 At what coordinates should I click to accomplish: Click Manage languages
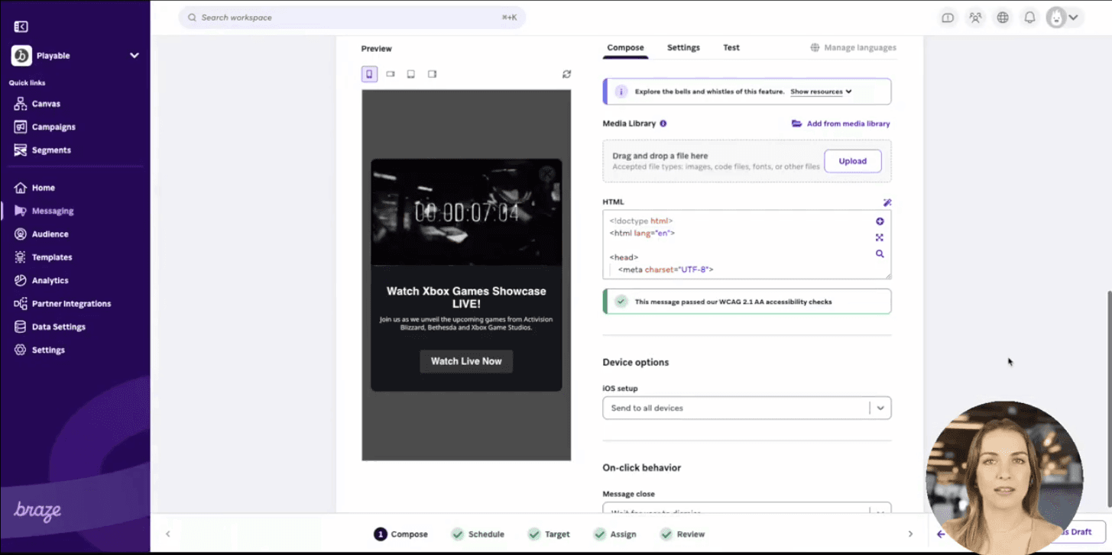(x=853, y=47)
